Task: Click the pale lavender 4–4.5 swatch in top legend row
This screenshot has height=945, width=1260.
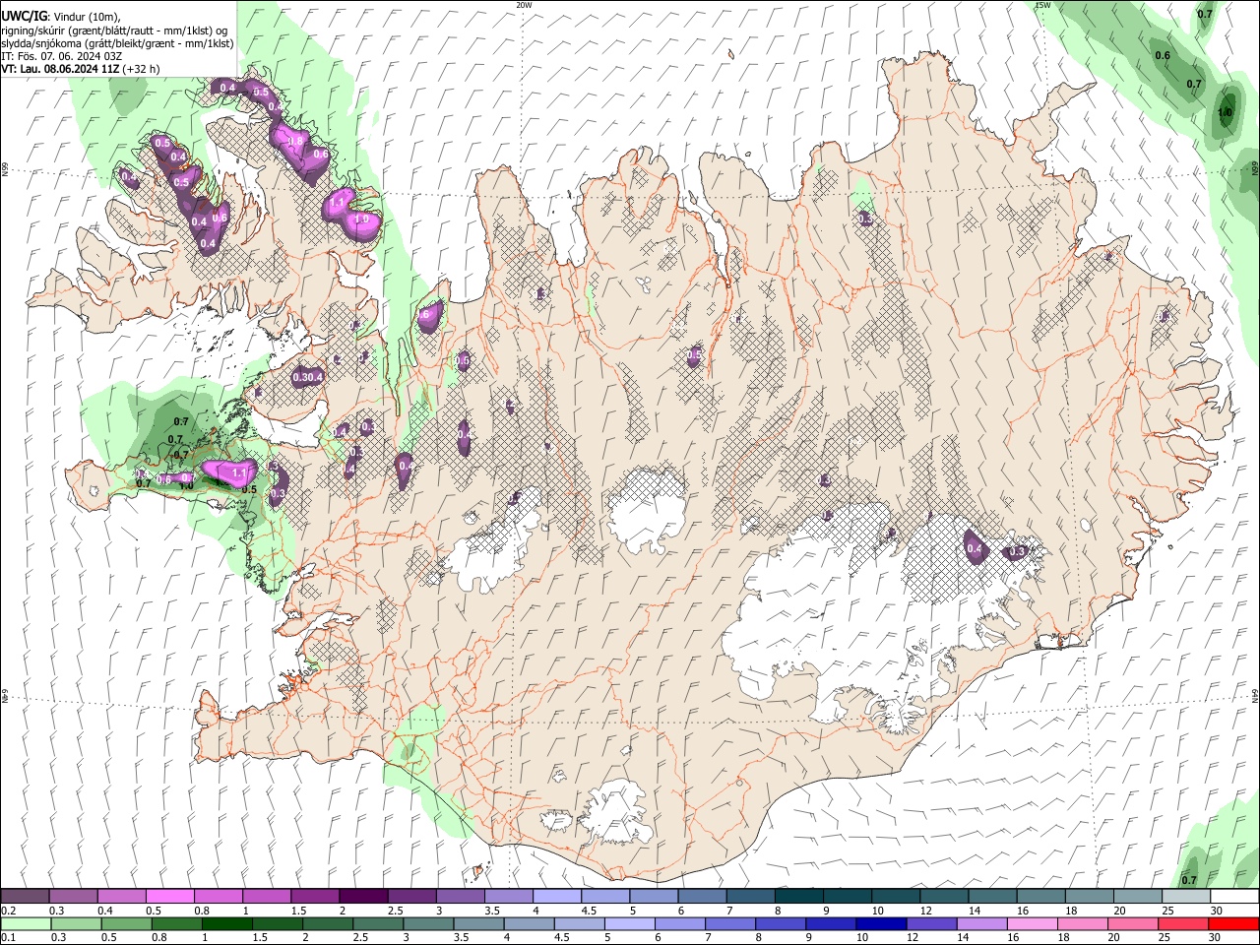Action: tap(557, 897)
